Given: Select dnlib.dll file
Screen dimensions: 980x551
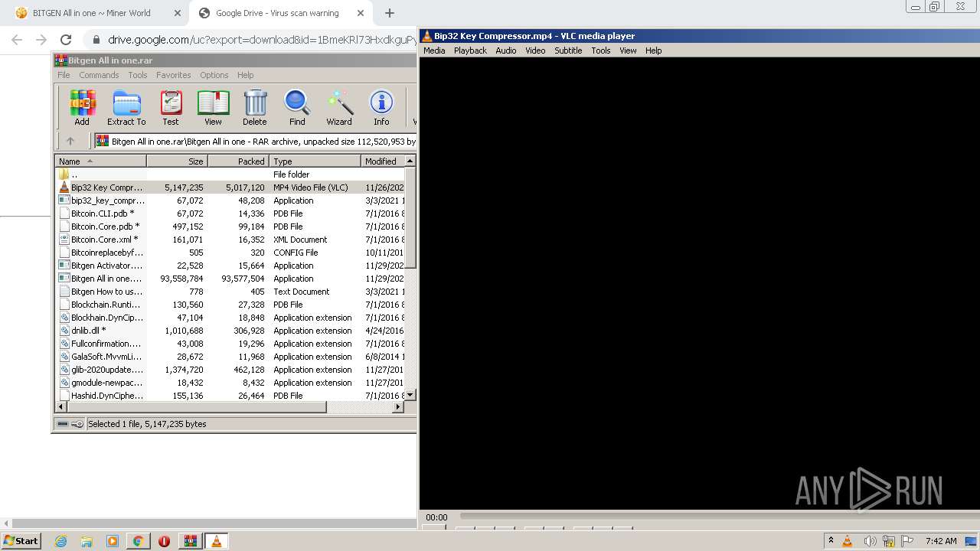Looking at the screenshot, I should click(x=230, y=331).
